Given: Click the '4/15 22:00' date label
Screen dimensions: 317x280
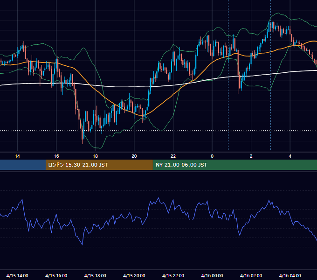Looking at the screenshot, I should [x=173, y=275].
